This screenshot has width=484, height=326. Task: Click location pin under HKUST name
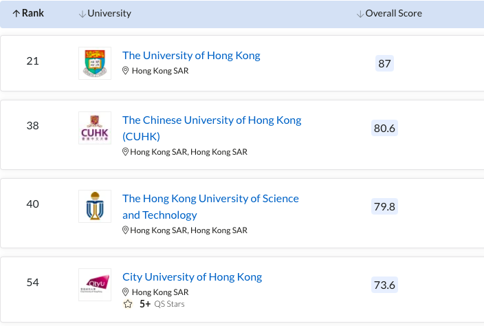point(126,230)
